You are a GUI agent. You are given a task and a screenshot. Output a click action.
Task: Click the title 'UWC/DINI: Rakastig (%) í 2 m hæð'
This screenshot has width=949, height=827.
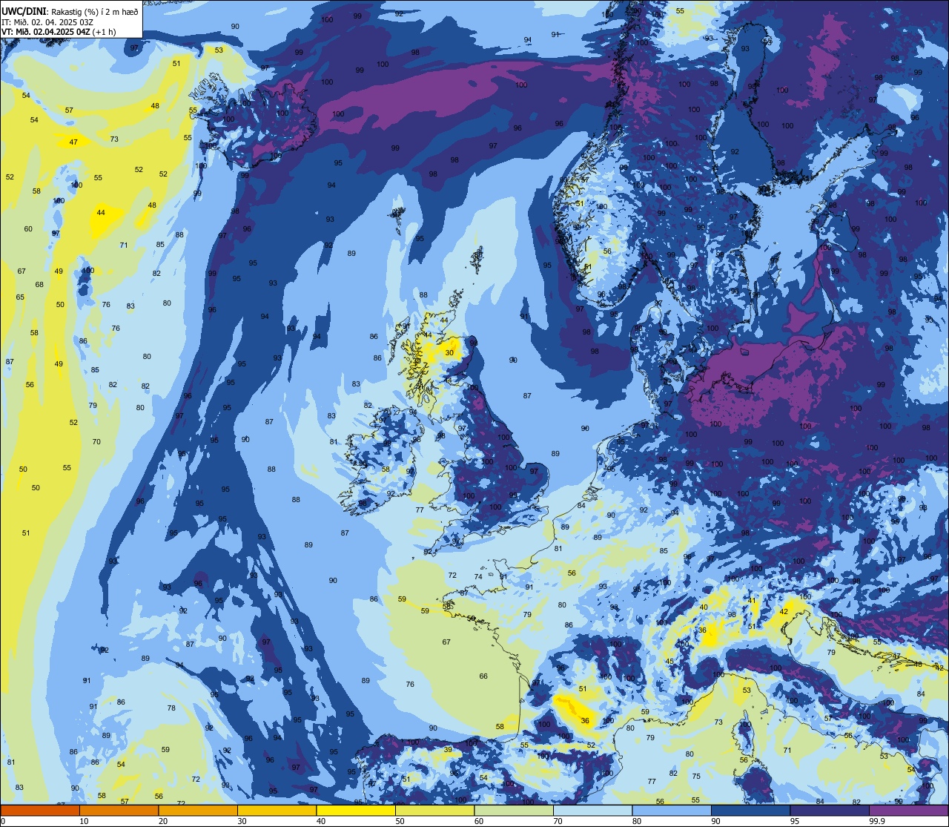coord(70,12)
